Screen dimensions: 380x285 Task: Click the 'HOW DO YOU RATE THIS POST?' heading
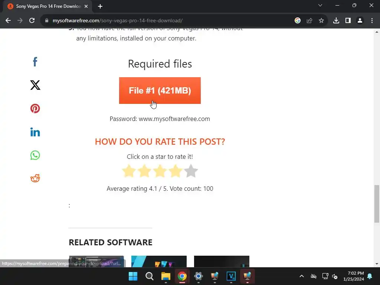[160, 141]
